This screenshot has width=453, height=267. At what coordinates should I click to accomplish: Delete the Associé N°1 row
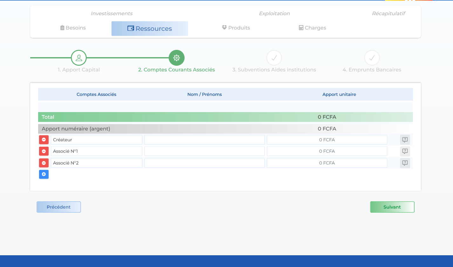click(x=44, y=151)
